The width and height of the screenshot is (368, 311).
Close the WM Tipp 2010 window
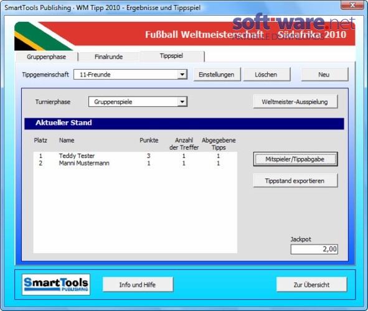pyautogui.click(x=352, y=5)
